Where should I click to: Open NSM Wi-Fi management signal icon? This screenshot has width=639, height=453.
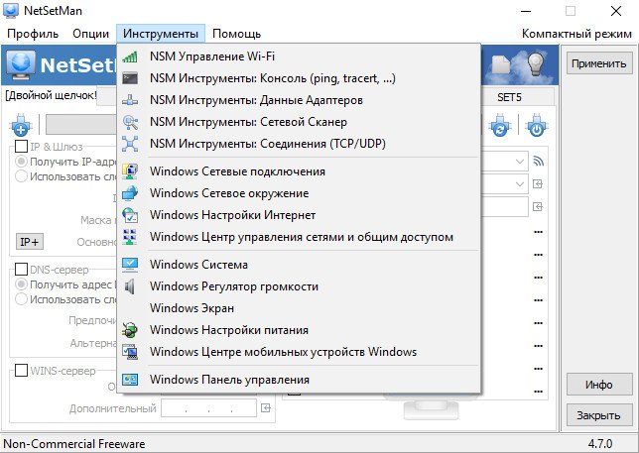[130, 57]
